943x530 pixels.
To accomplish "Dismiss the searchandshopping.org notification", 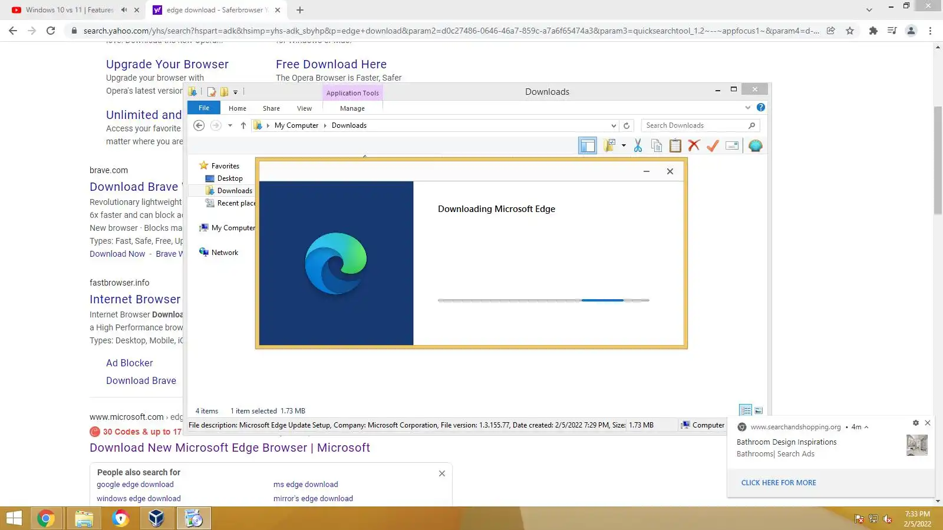I will pos(928,423).
